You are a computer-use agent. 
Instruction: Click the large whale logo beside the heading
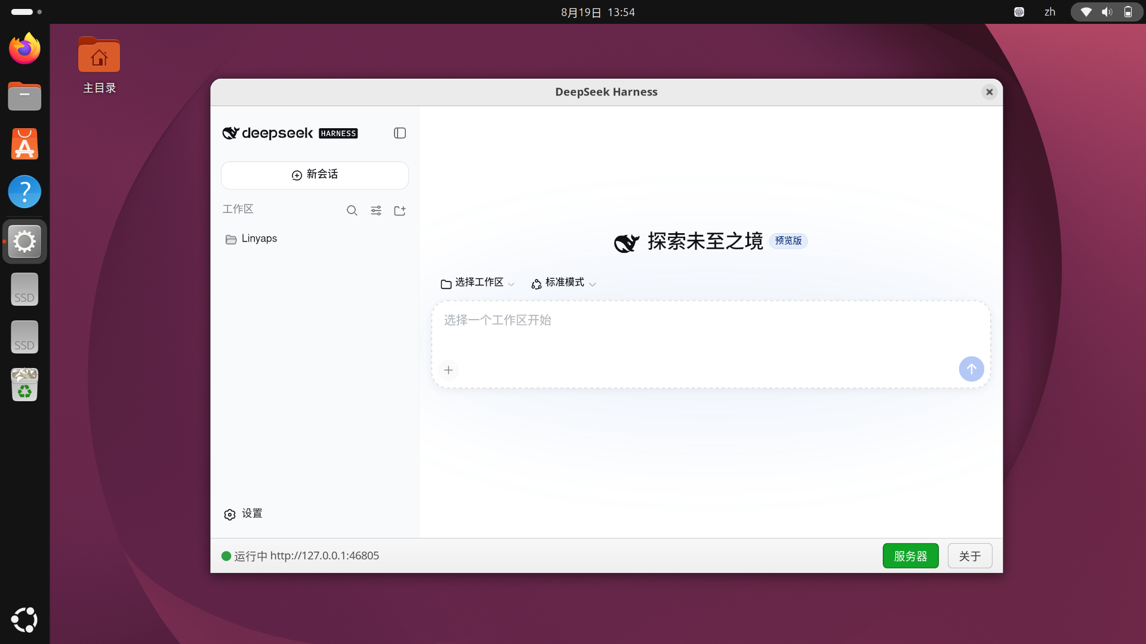pyautogui.click(x=627, y=242)
